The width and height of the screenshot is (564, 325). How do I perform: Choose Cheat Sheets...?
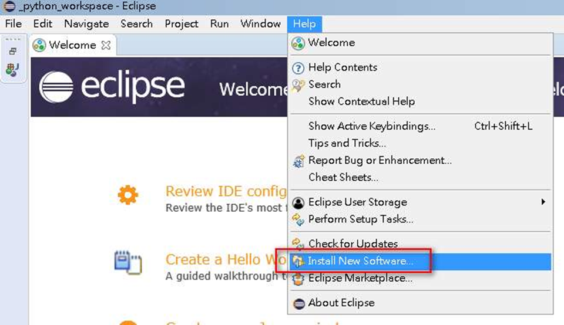pyautogui.click(x=420, y=177)
